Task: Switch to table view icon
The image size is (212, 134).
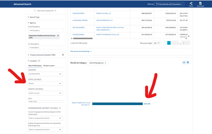Action: click(x=188, y=62)
